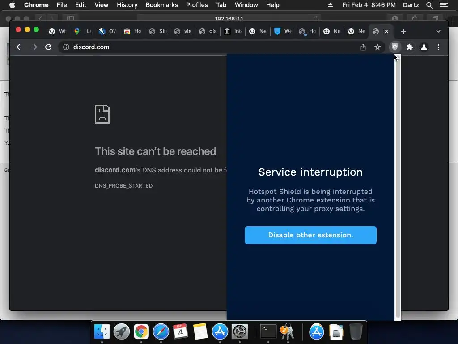The height and width of the screenshot is (344, 458).
Task: Open Terminal from the Dock
Action: 268,331
